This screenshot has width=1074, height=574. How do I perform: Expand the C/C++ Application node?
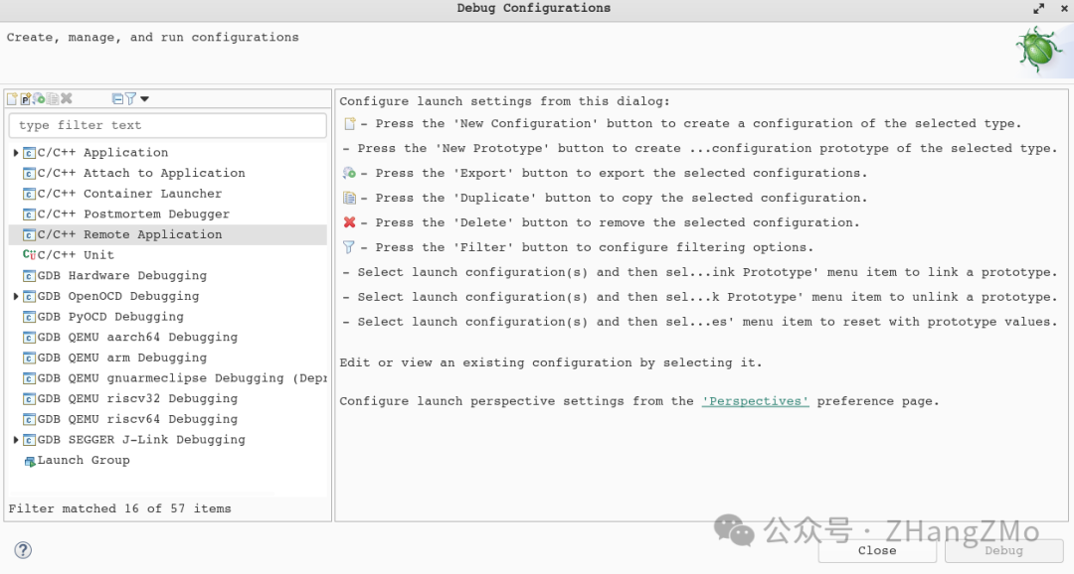click(16, 153)
